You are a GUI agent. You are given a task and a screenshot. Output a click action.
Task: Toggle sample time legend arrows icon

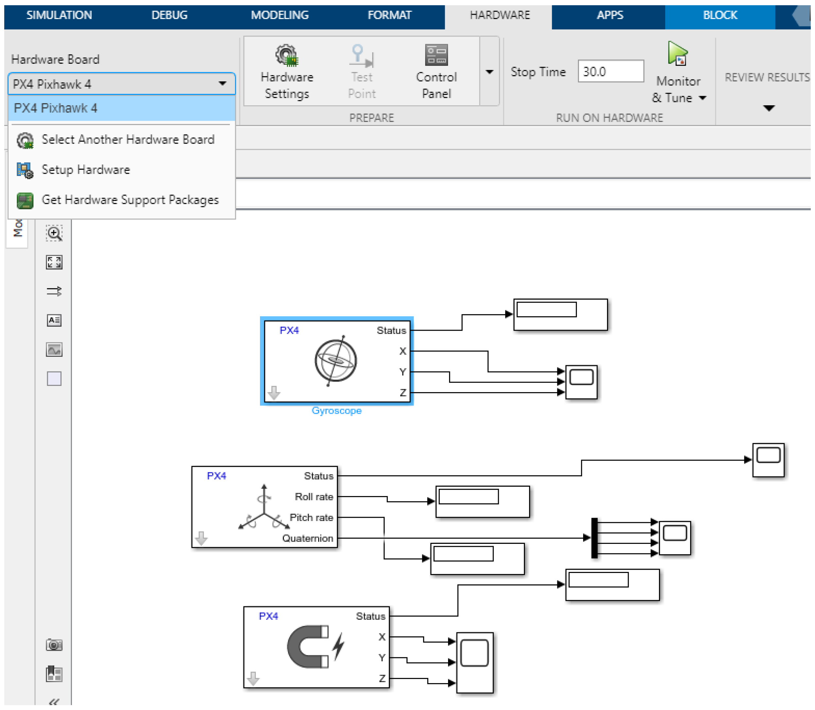[x=54, y=291]
